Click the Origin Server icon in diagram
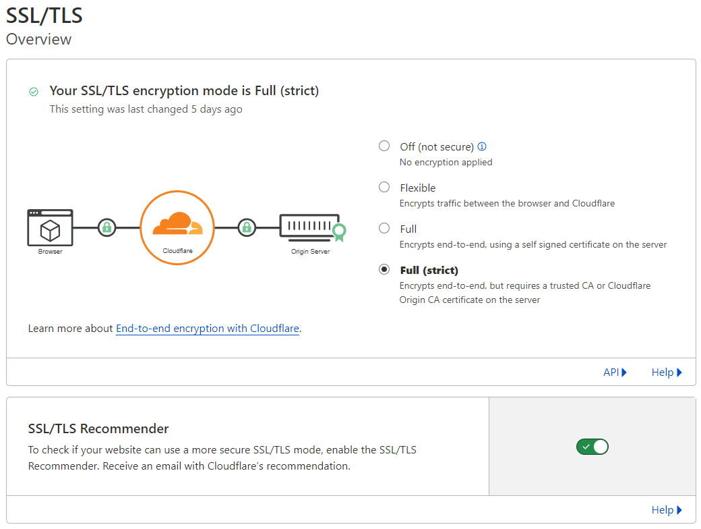 [309, 226]
